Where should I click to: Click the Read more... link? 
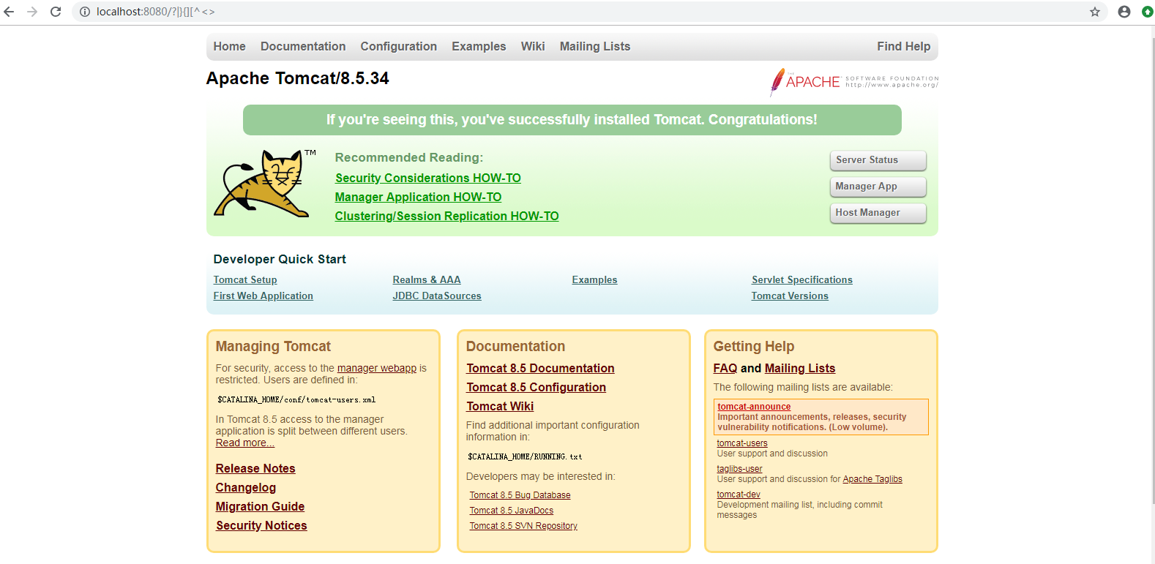[245, 443]
